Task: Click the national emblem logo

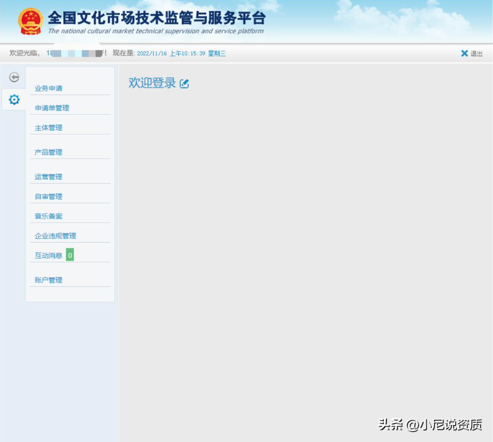Action: (30, 21)
